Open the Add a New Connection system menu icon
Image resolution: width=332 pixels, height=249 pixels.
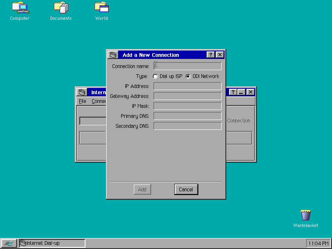(113, 55)
